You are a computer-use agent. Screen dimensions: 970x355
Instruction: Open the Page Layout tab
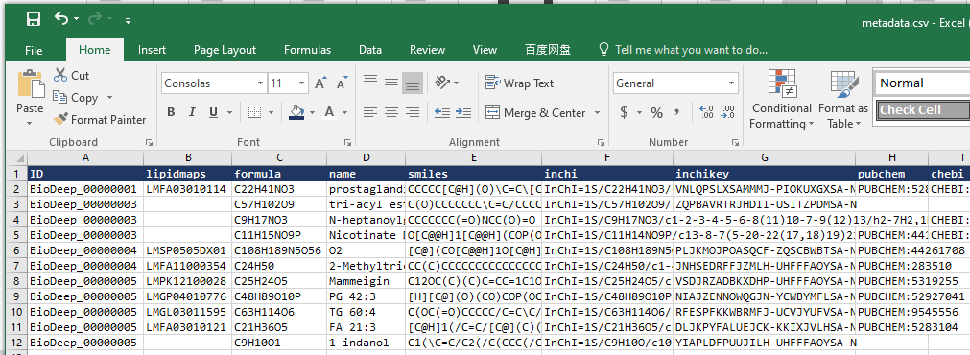[x=225, y=50]
